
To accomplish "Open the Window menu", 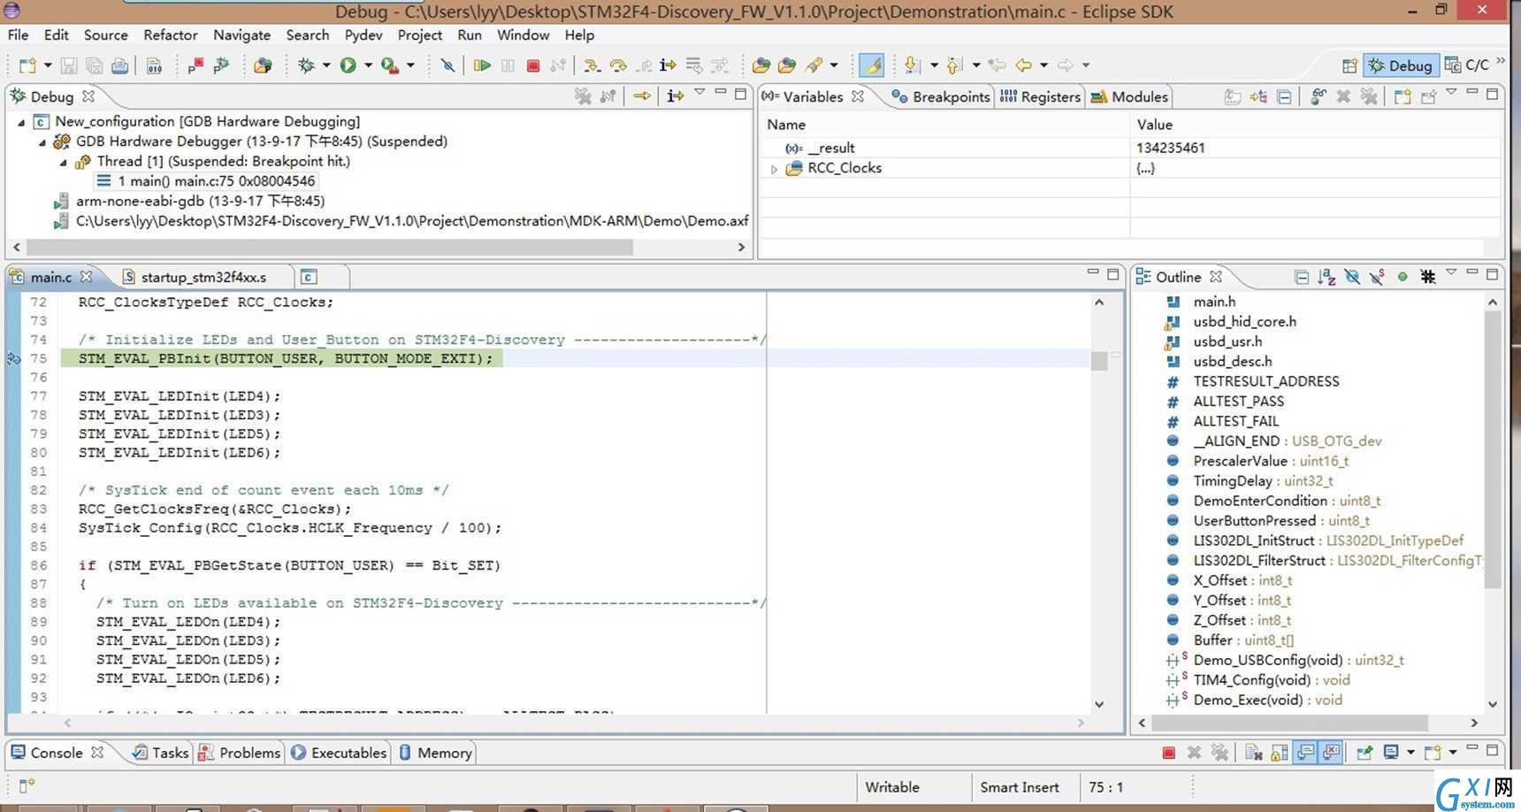I will [x=523, y=35].
